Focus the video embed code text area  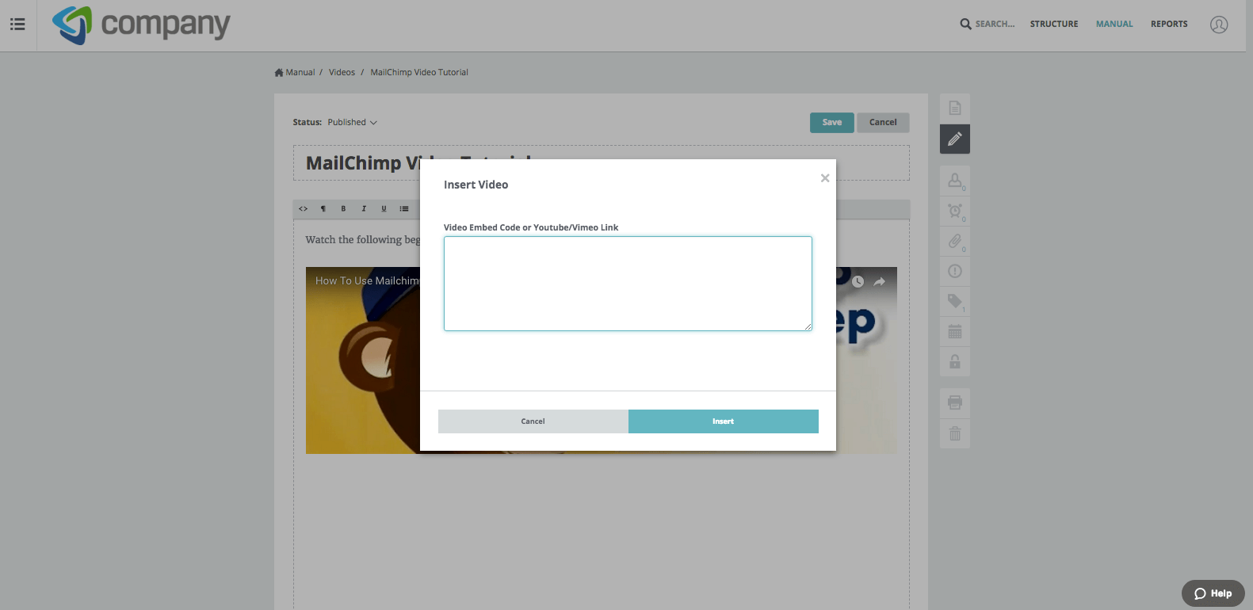(628, 284)
